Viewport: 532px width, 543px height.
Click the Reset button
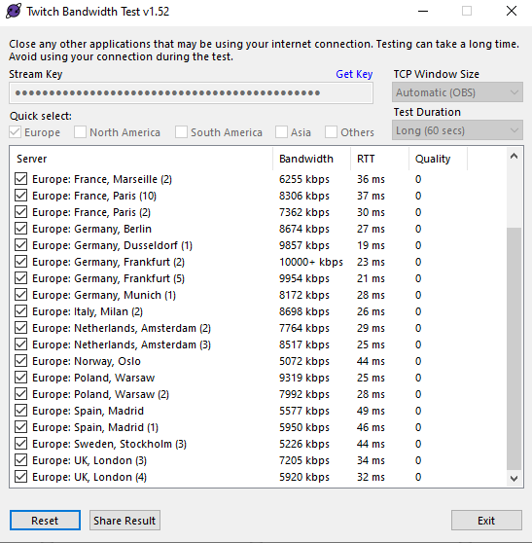(x=45, y=521)
